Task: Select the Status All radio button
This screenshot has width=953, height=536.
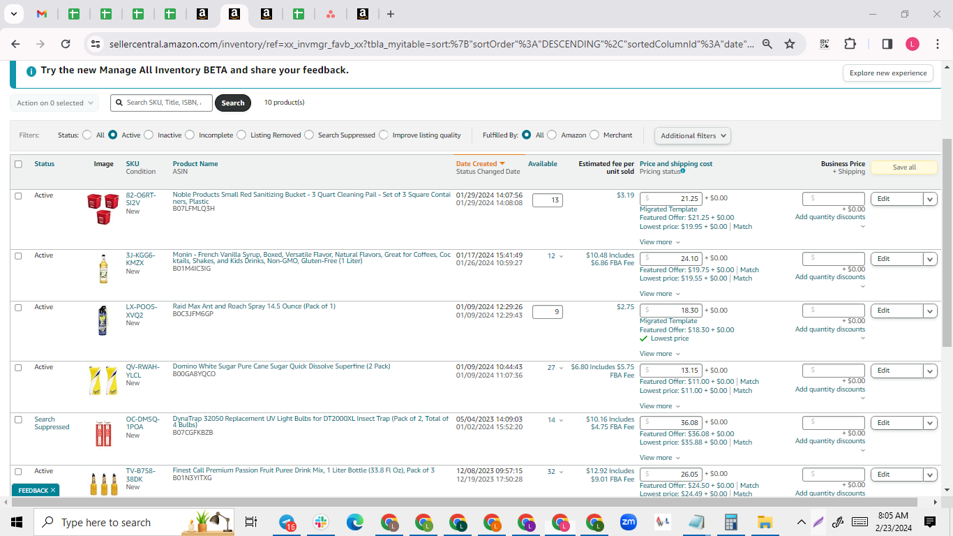Action: (x=87, y=135)
